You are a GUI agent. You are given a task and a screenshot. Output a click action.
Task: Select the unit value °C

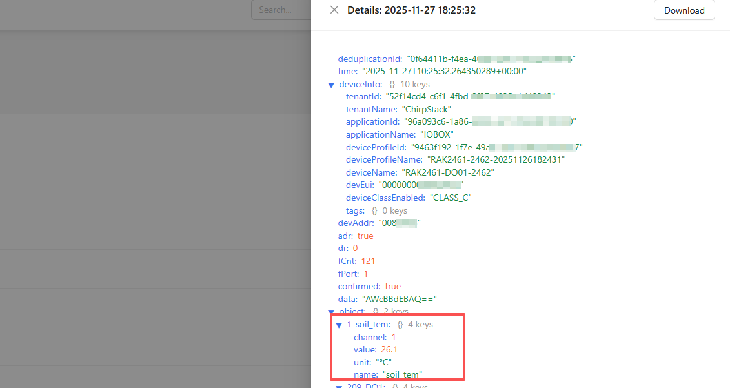point(383,362)
